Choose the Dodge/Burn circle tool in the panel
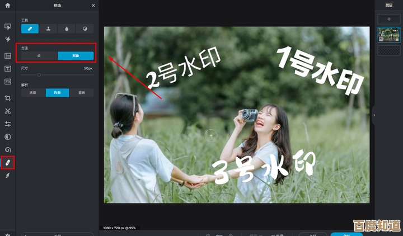The image size is (403, 236). point(85,29)
